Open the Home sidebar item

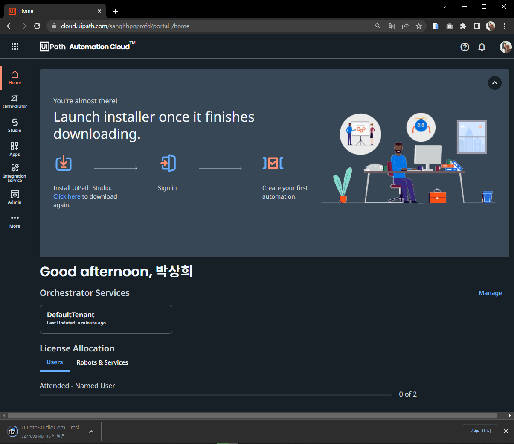click(15, 78)
